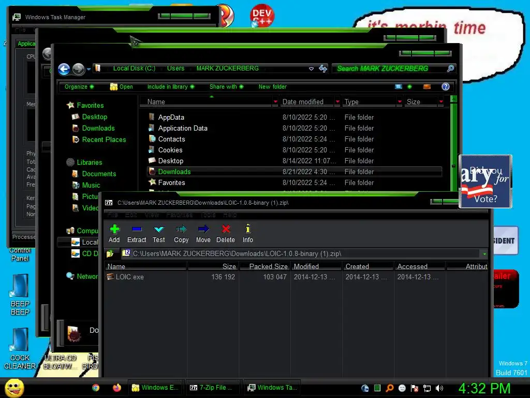Select Downloads under Favorites
This screenshot has width=530, height=398.
pyautogui.click(x=94, y=129)
